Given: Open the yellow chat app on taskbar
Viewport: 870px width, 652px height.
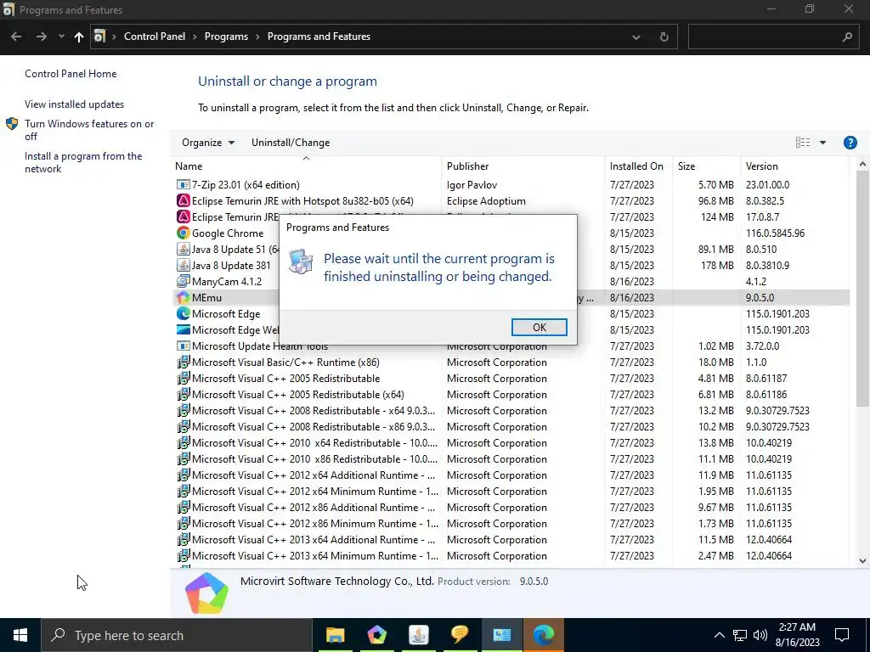Looking at the screenshot, I should pyautogui.click(x=460, y=635).
